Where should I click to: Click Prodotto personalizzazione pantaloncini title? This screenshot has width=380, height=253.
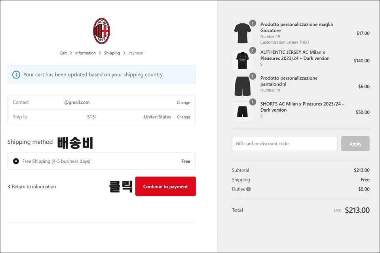coord(289,81)
